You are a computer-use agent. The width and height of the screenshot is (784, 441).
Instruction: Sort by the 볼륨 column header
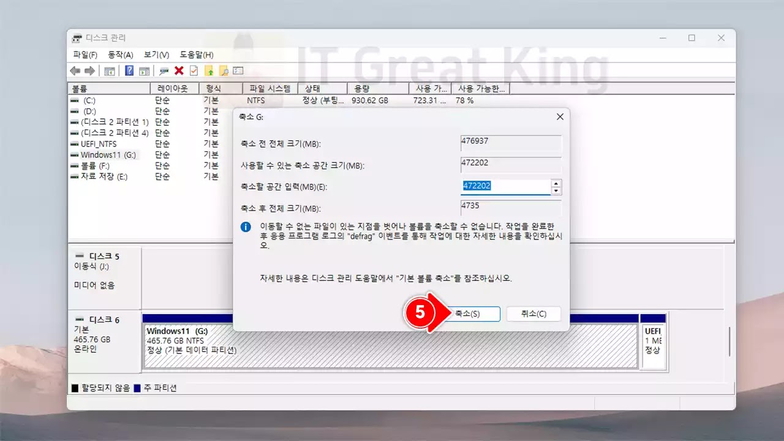point(108,88)
